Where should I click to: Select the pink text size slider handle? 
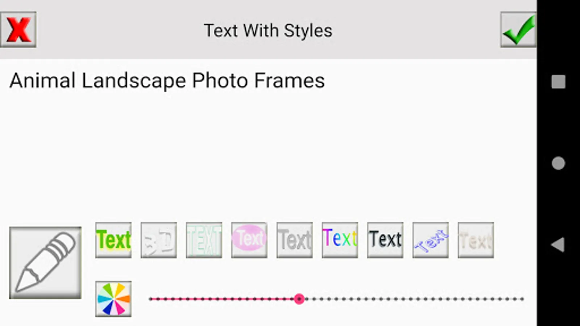299,299
